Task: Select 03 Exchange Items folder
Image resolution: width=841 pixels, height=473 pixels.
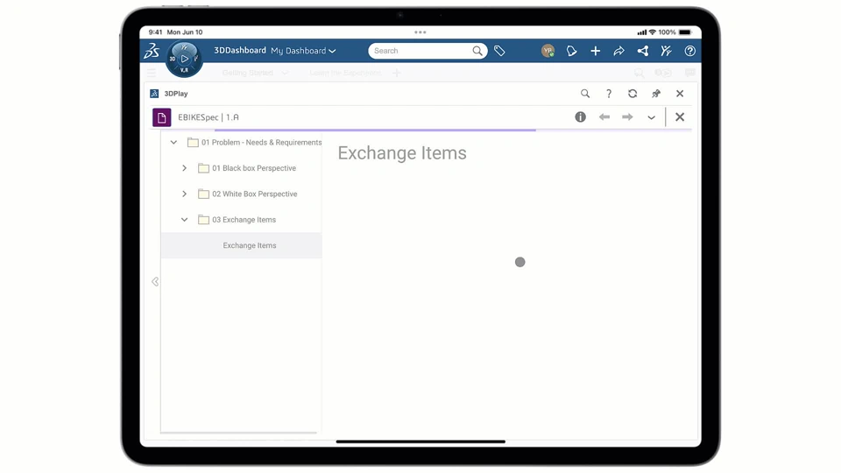Action: point(244,219)
